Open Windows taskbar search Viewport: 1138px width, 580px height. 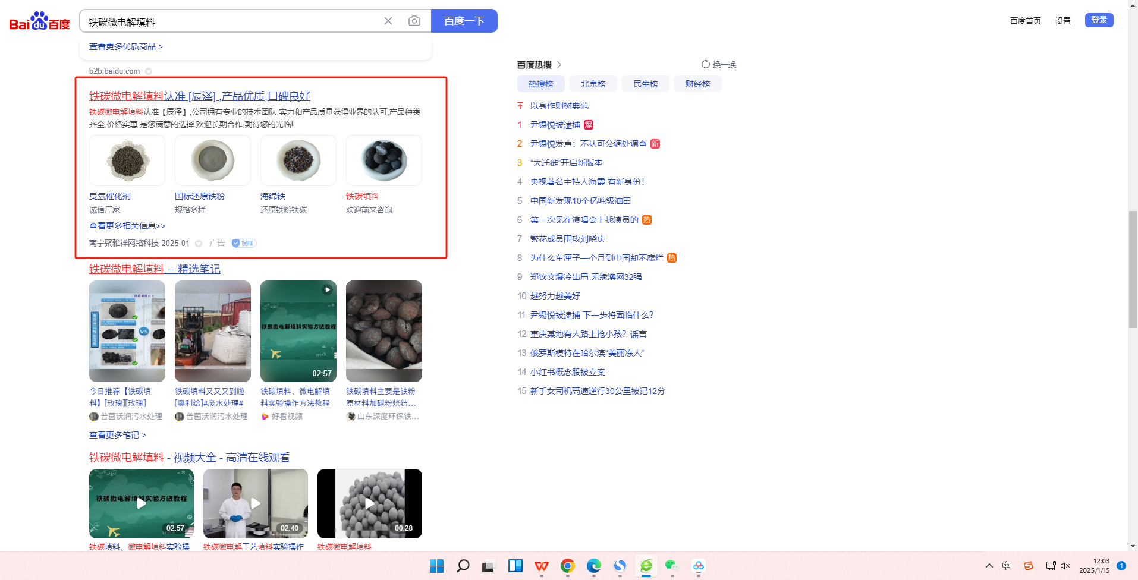point(463,566)
